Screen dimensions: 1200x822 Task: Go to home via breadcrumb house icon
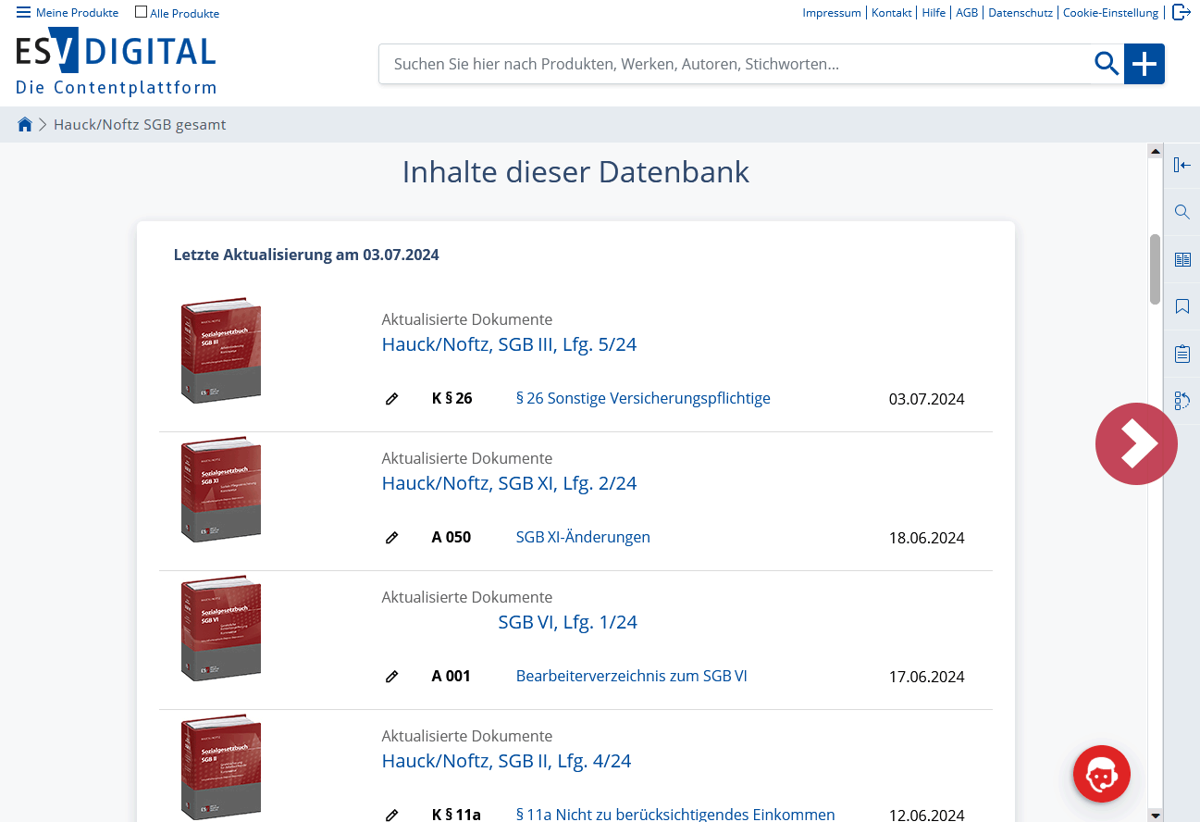coord(25,124)
